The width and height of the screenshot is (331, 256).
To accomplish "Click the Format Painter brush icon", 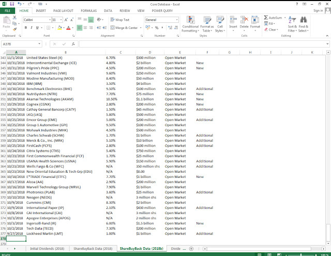I will pos(14,29).
